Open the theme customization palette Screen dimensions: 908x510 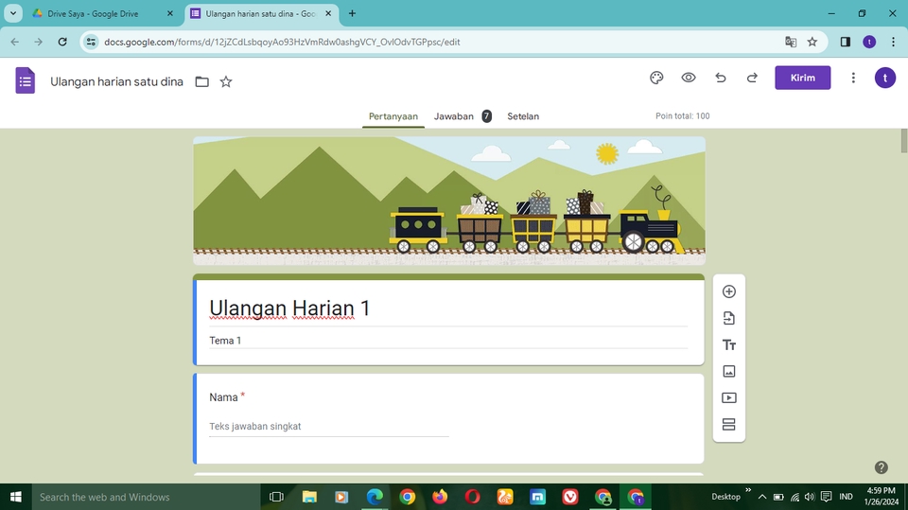pyautogui.click(x=656, y=78)
